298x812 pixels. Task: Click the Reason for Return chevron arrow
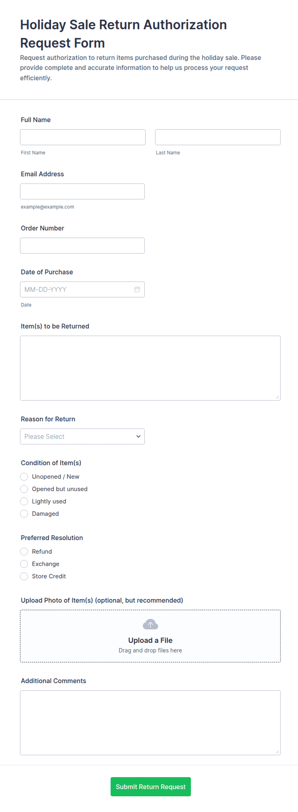(x=138, y=436)
